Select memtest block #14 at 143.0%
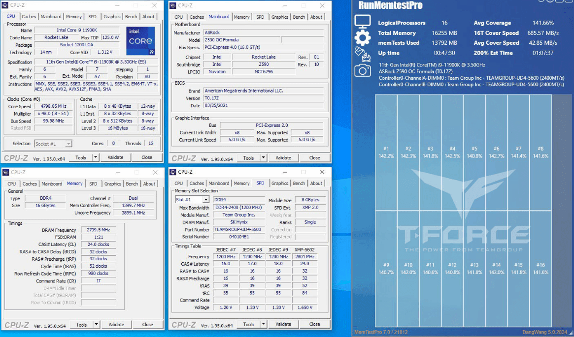Image resolution: width=574 pixels, height=337 pixels. pos(496,268)
